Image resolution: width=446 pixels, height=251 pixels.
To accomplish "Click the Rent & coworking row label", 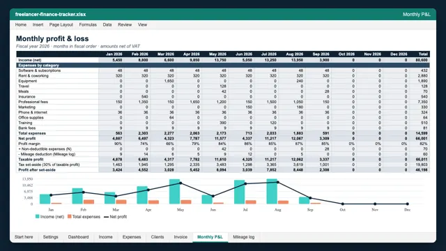I will 33,76.
